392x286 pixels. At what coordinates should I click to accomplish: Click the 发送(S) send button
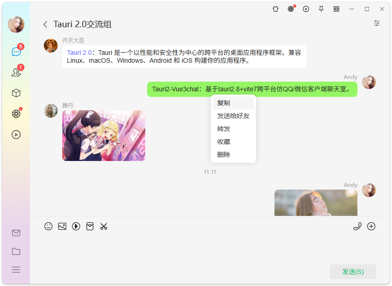pos(352,272)
